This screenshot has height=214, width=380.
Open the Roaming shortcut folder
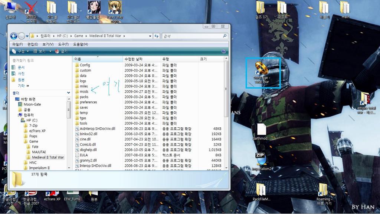coord(324,194)
